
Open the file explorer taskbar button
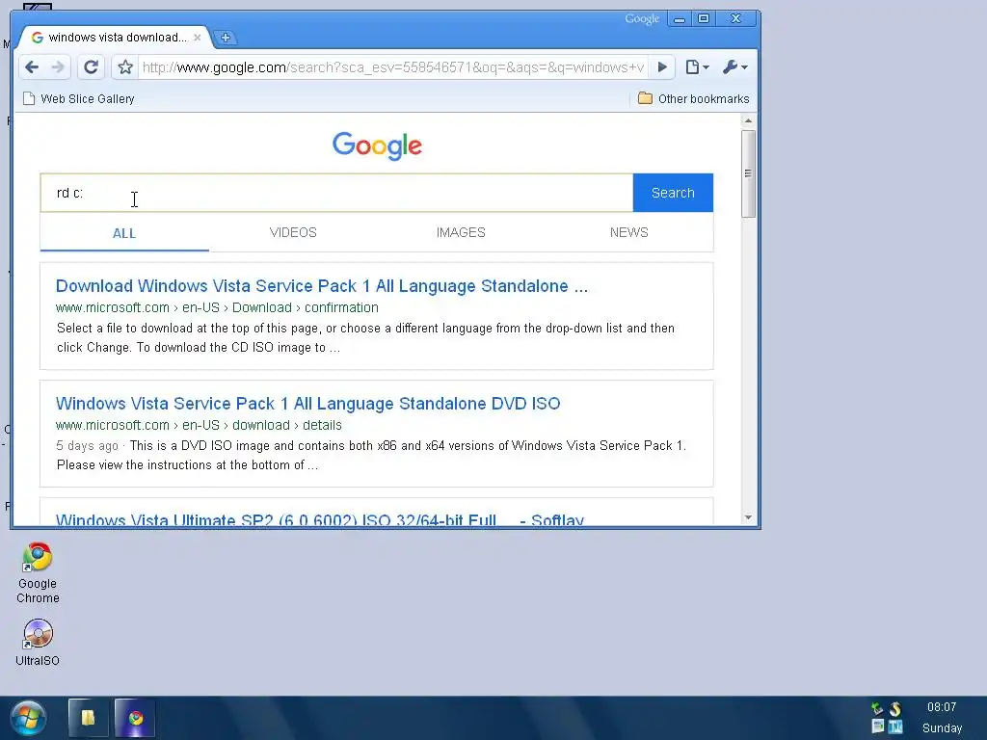pyautogui.click(x=88, y=718)
